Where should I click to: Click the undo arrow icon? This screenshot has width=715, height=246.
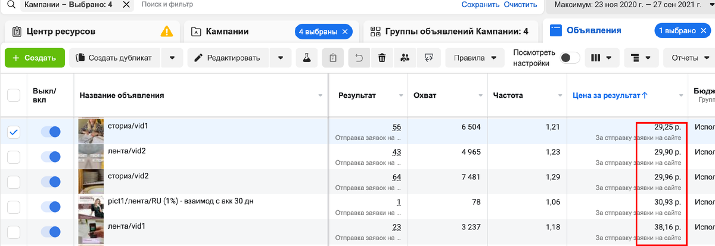(359, 58)
